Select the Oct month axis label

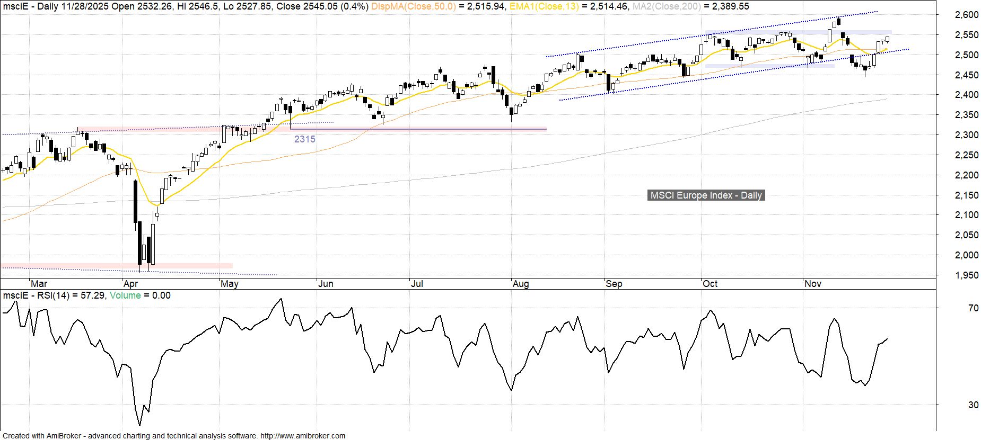[x=710, y=284]
